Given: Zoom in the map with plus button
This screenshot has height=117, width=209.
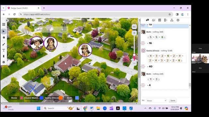Looking at the screenshot, I should pyautogui.click(x=134, y=33).
